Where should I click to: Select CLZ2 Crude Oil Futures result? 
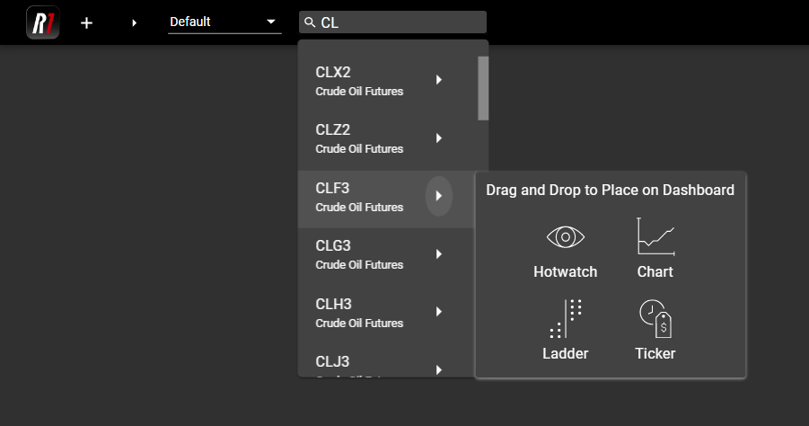(359, 138)
